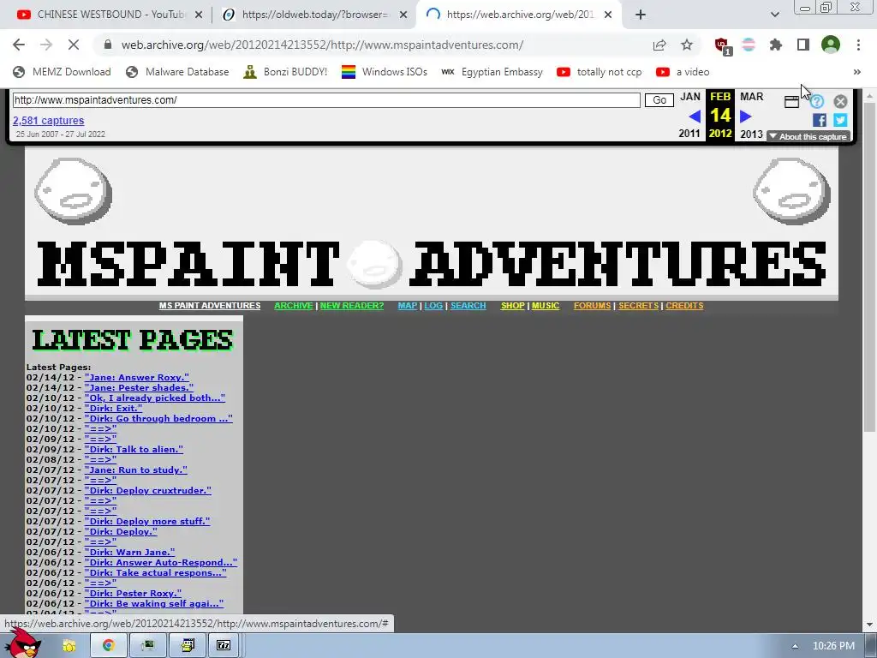Open yellow folder icon in taskbar
The height and width of the screenshot is (658, 877).
[x=69, y=646]
